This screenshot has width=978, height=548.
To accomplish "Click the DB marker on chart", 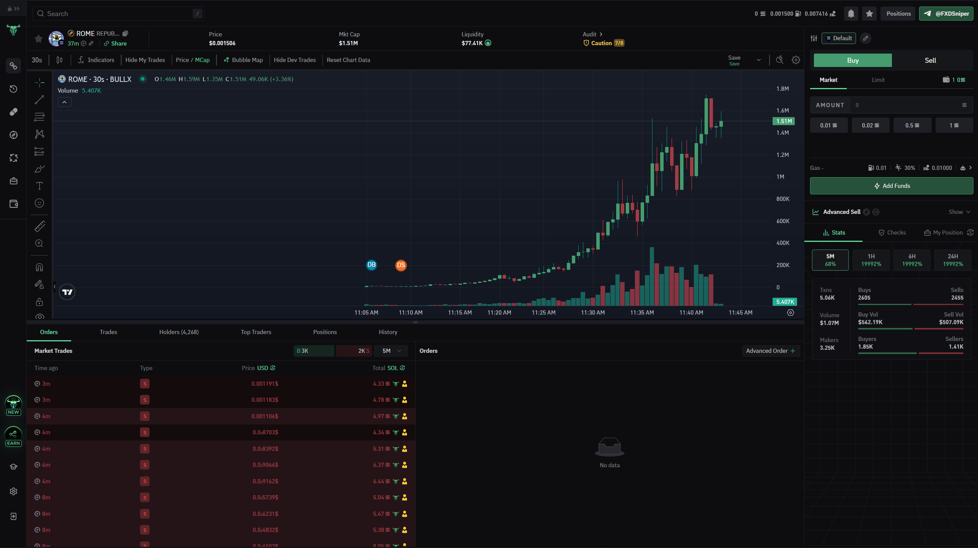I will click(371, 265).
